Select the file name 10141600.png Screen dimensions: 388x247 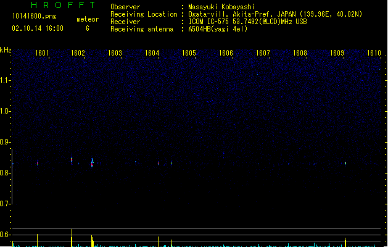click(34, 16)
